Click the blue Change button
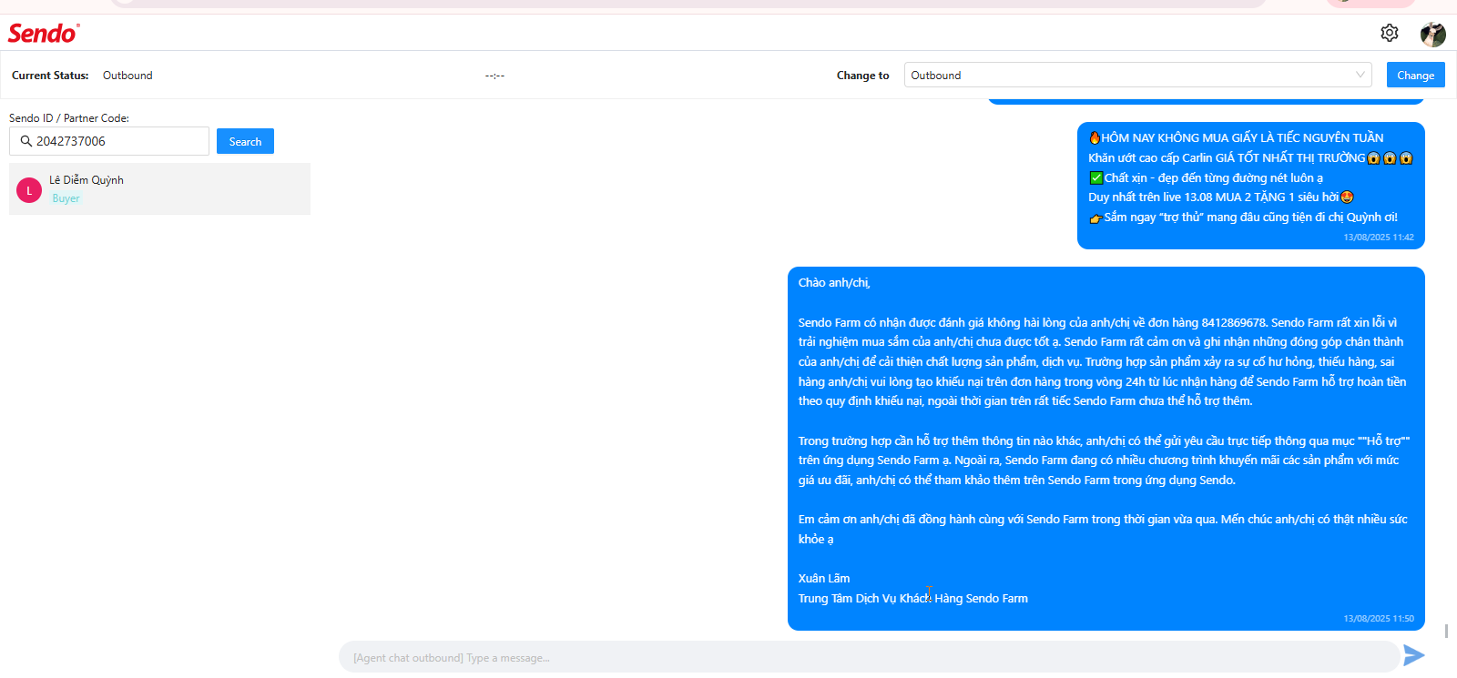Screen dimensions: 1457x678 1415,75
